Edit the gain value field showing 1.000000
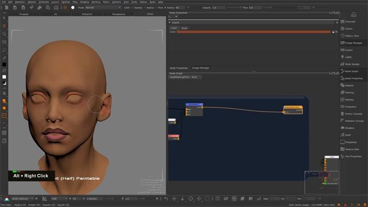The width and height of the screenshot is (368, 207). click(x=94, y=199)
